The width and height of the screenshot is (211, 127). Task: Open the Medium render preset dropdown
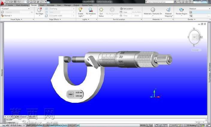[x=200, y=9]
